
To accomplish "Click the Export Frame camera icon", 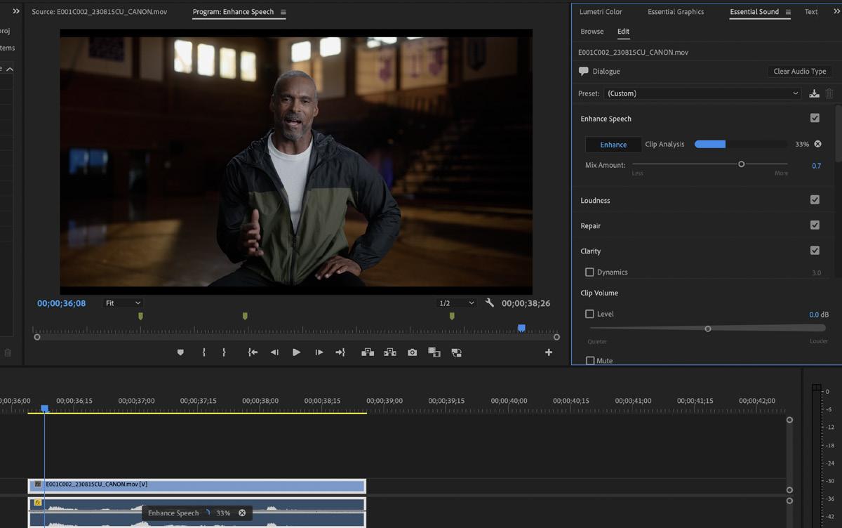I will pyautogui.click(x=413, y=352).
